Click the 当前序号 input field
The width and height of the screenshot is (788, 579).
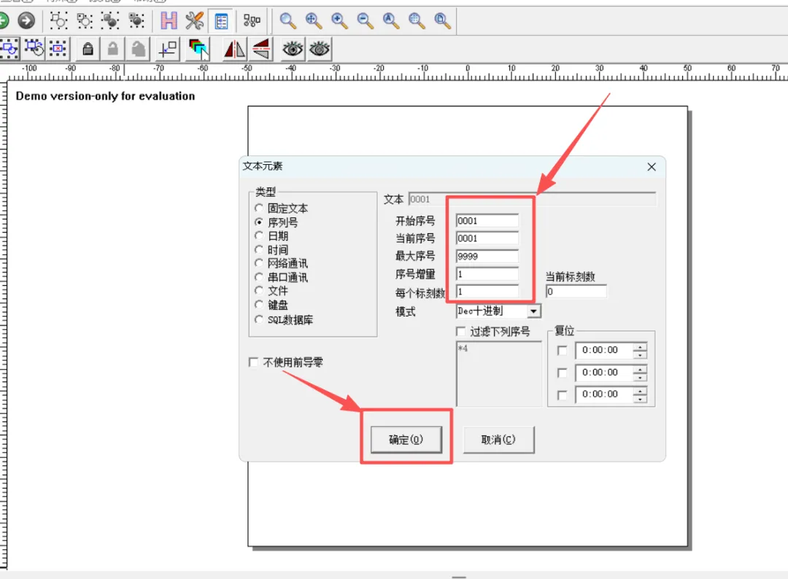487,238
